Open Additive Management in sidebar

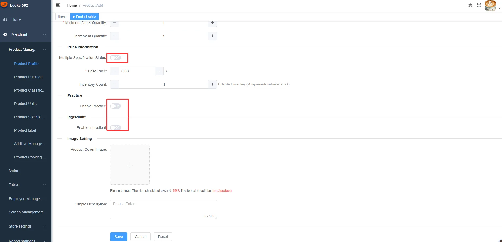(x=30, y=144)
